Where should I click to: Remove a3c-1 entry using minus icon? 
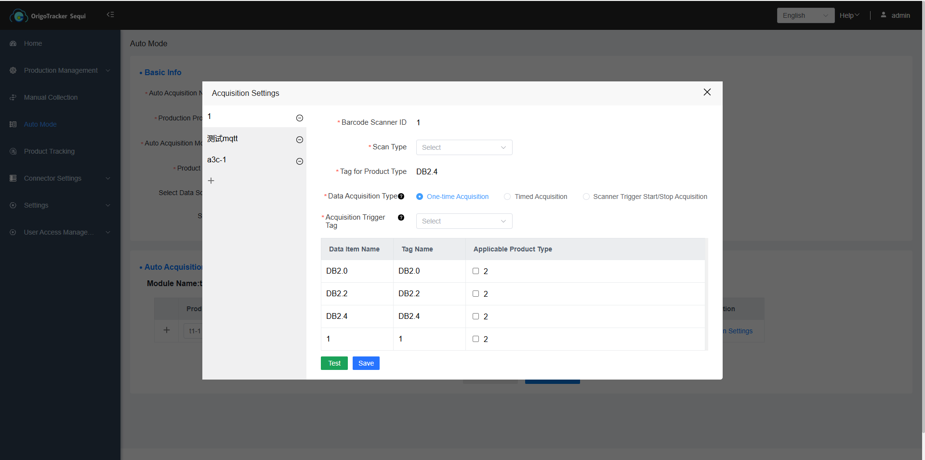(x=299, y=161)
